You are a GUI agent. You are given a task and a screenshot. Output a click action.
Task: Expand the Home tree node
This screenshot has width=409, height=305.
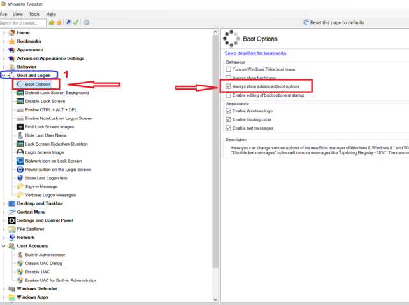3,33
